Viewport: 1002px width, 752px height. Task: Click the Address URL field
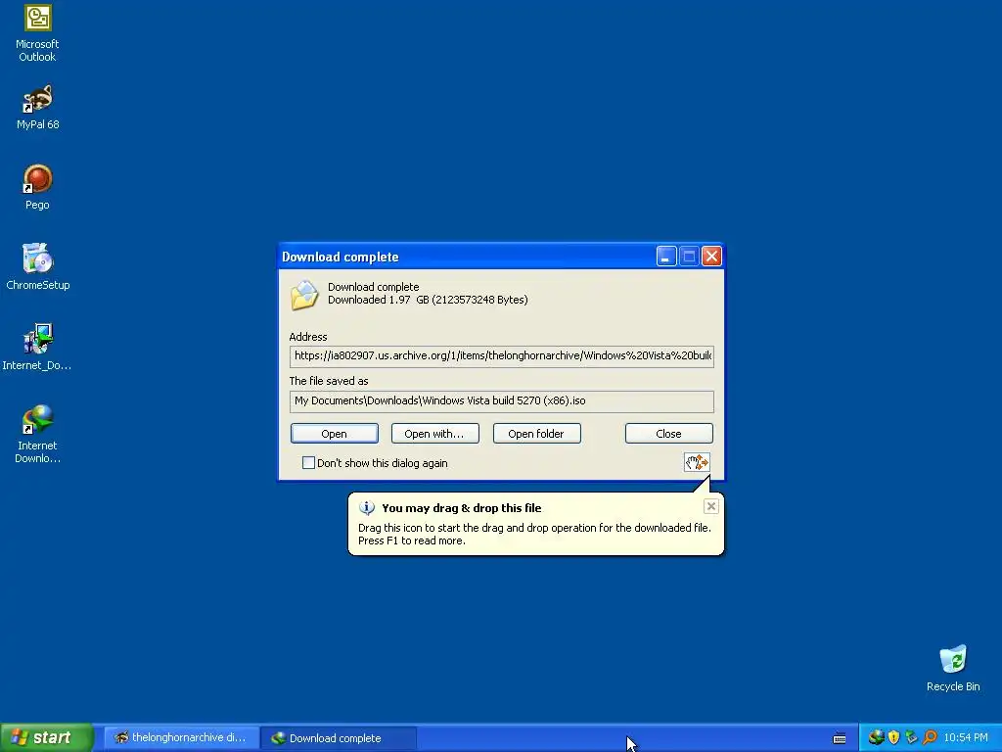pos(502,356)
